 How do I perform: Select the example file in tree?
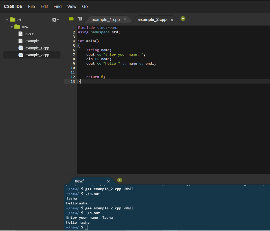[x=32, y=41]
